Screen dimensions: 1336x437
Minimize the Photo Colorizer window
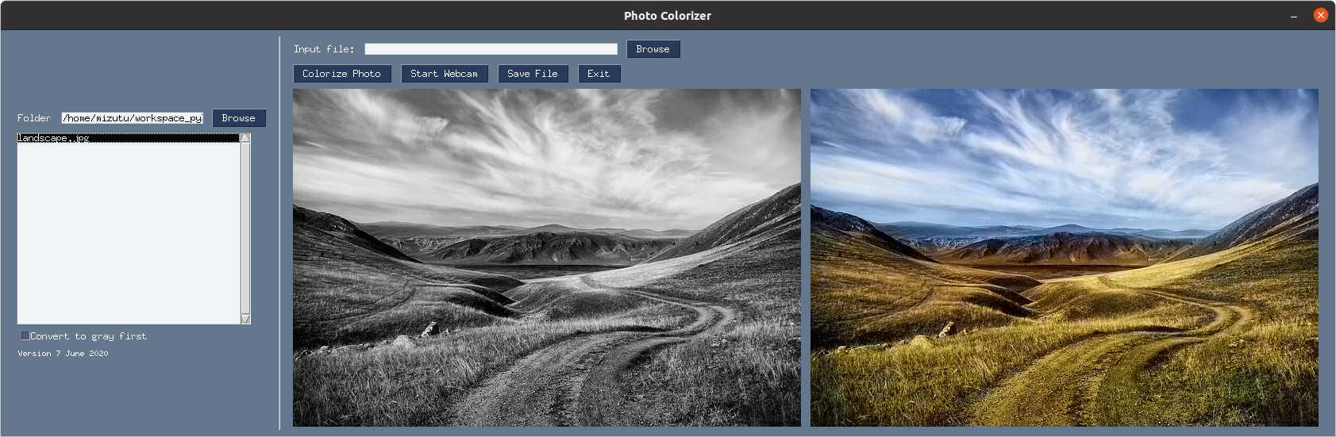1294,16
